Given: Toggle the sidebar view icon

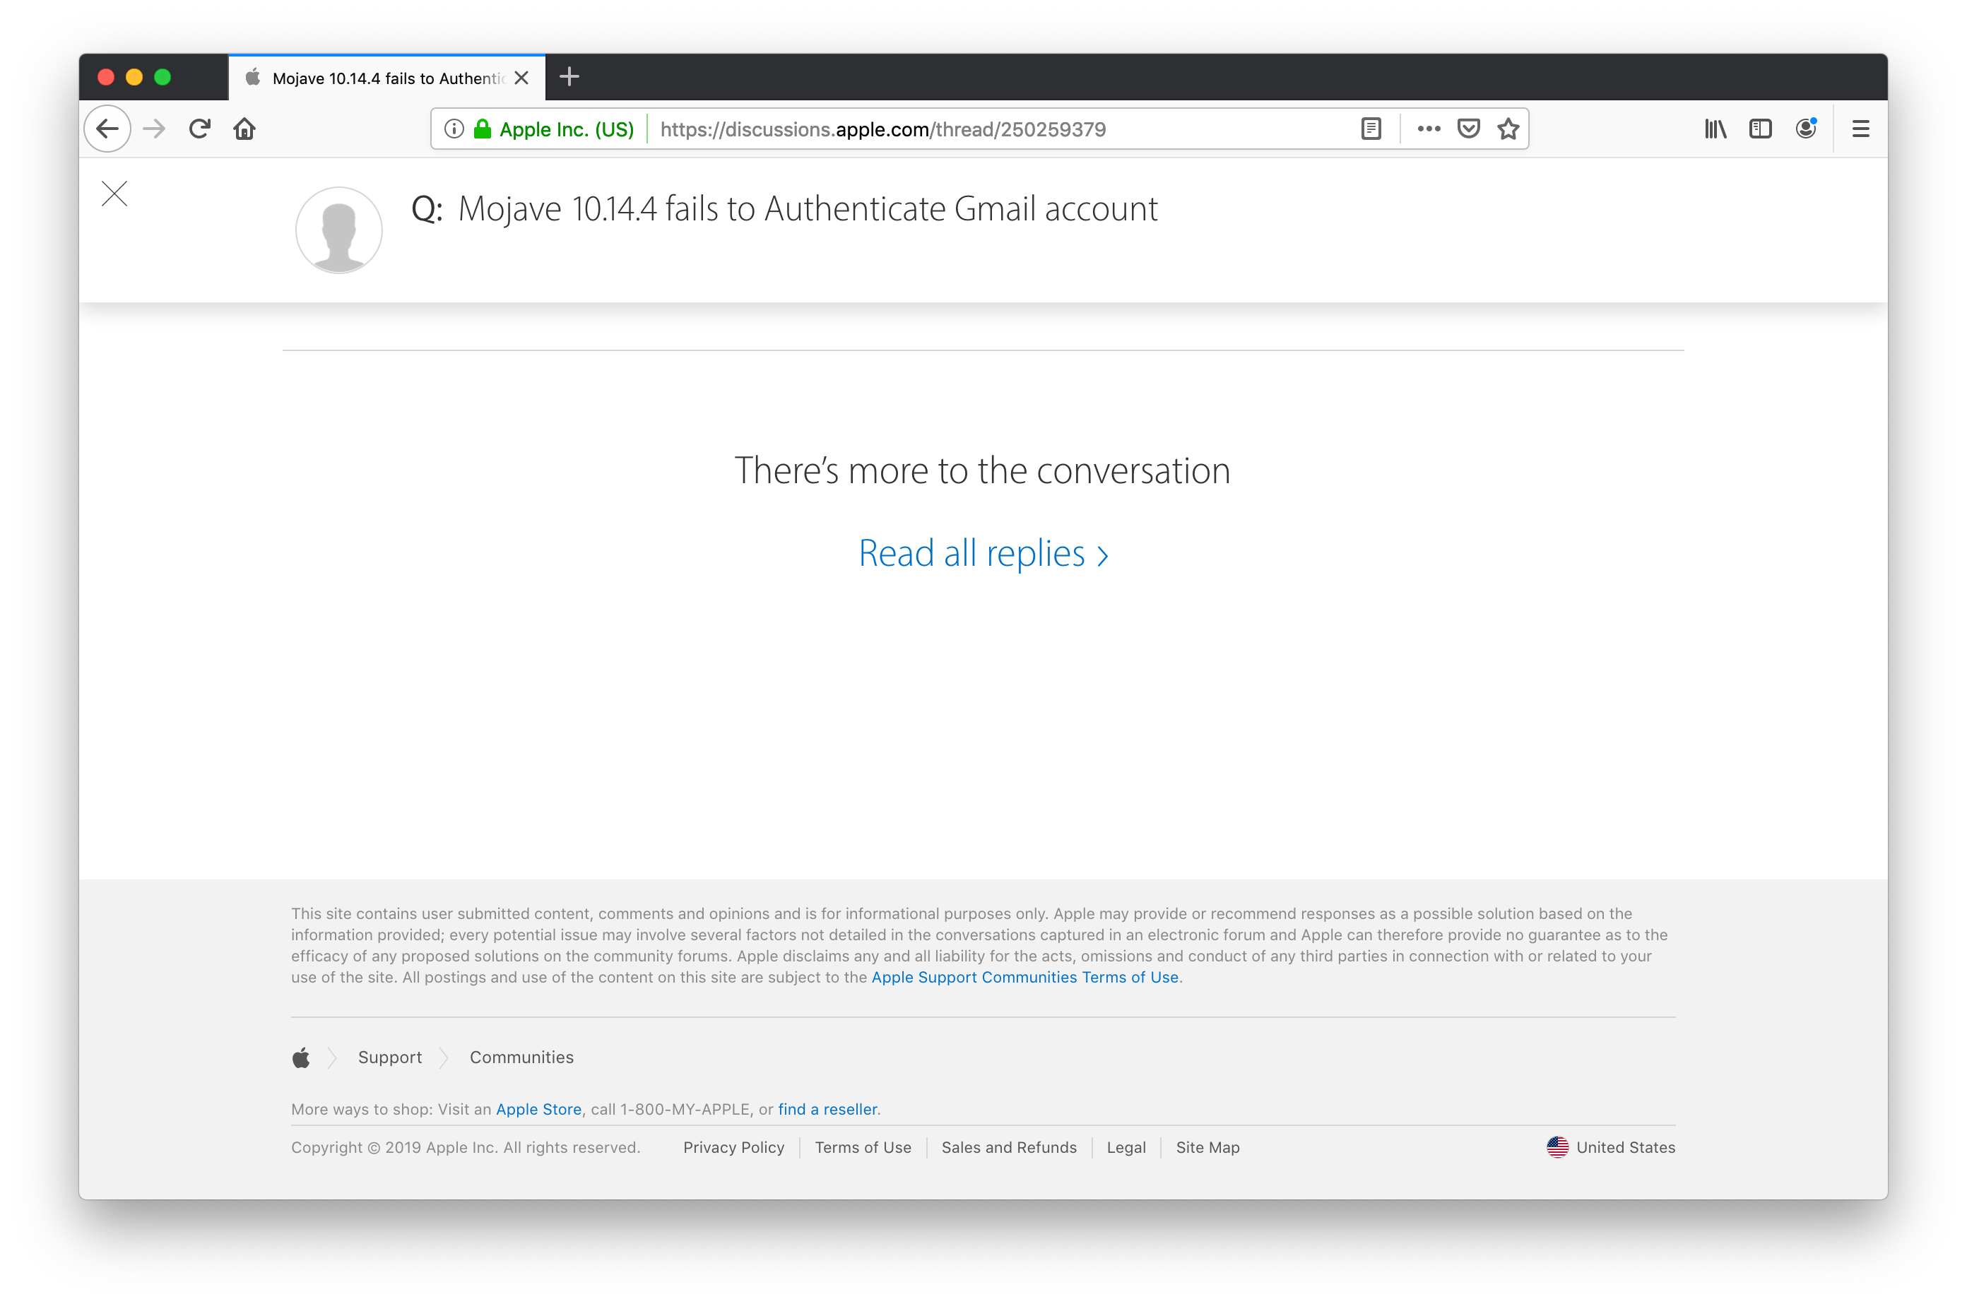Looking at the screenshot, I should (x=1760, y=129).
